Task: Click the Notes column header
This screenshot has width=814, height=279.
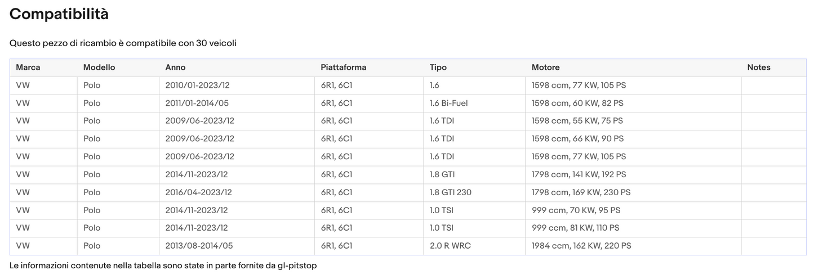Action: 758,67
